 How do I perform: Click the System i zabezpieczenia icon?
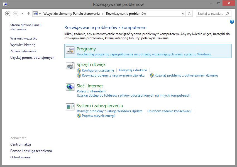point(70,107)
